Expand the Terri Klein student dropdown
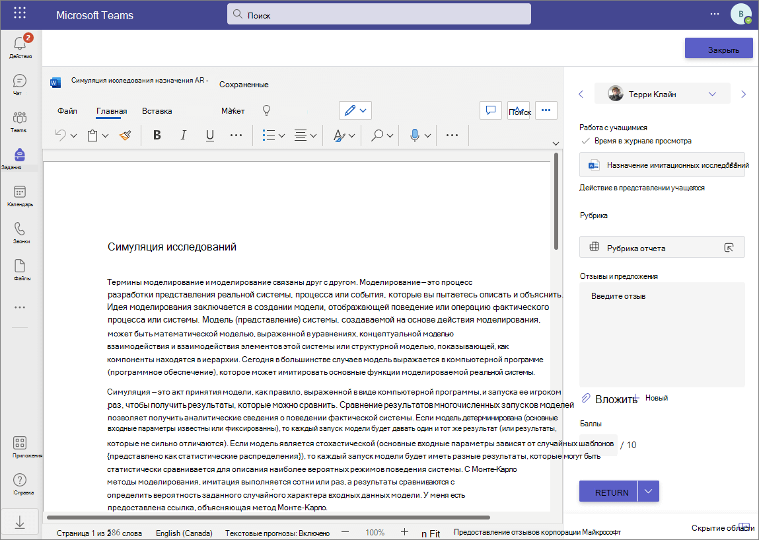 (x=712, y=94)
